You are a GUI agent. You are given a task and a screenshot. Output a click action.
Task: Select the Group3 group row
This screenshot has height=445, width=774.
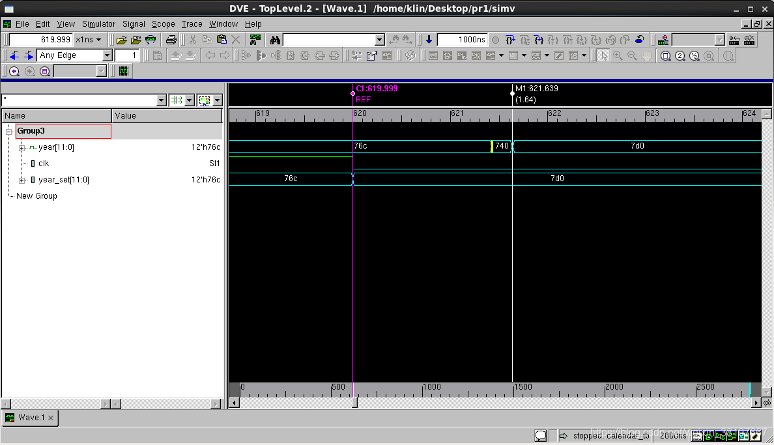(x=63, y=131)
